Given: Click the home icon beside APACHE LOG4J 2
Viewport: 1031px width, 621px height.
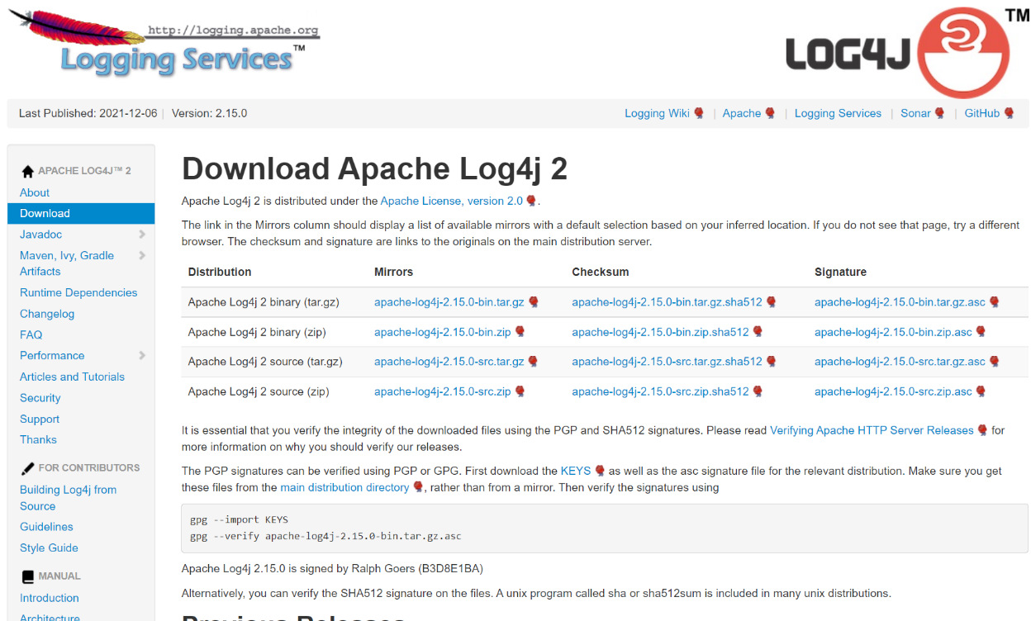Looking at the screenshot, I should [x=27, y=171].
